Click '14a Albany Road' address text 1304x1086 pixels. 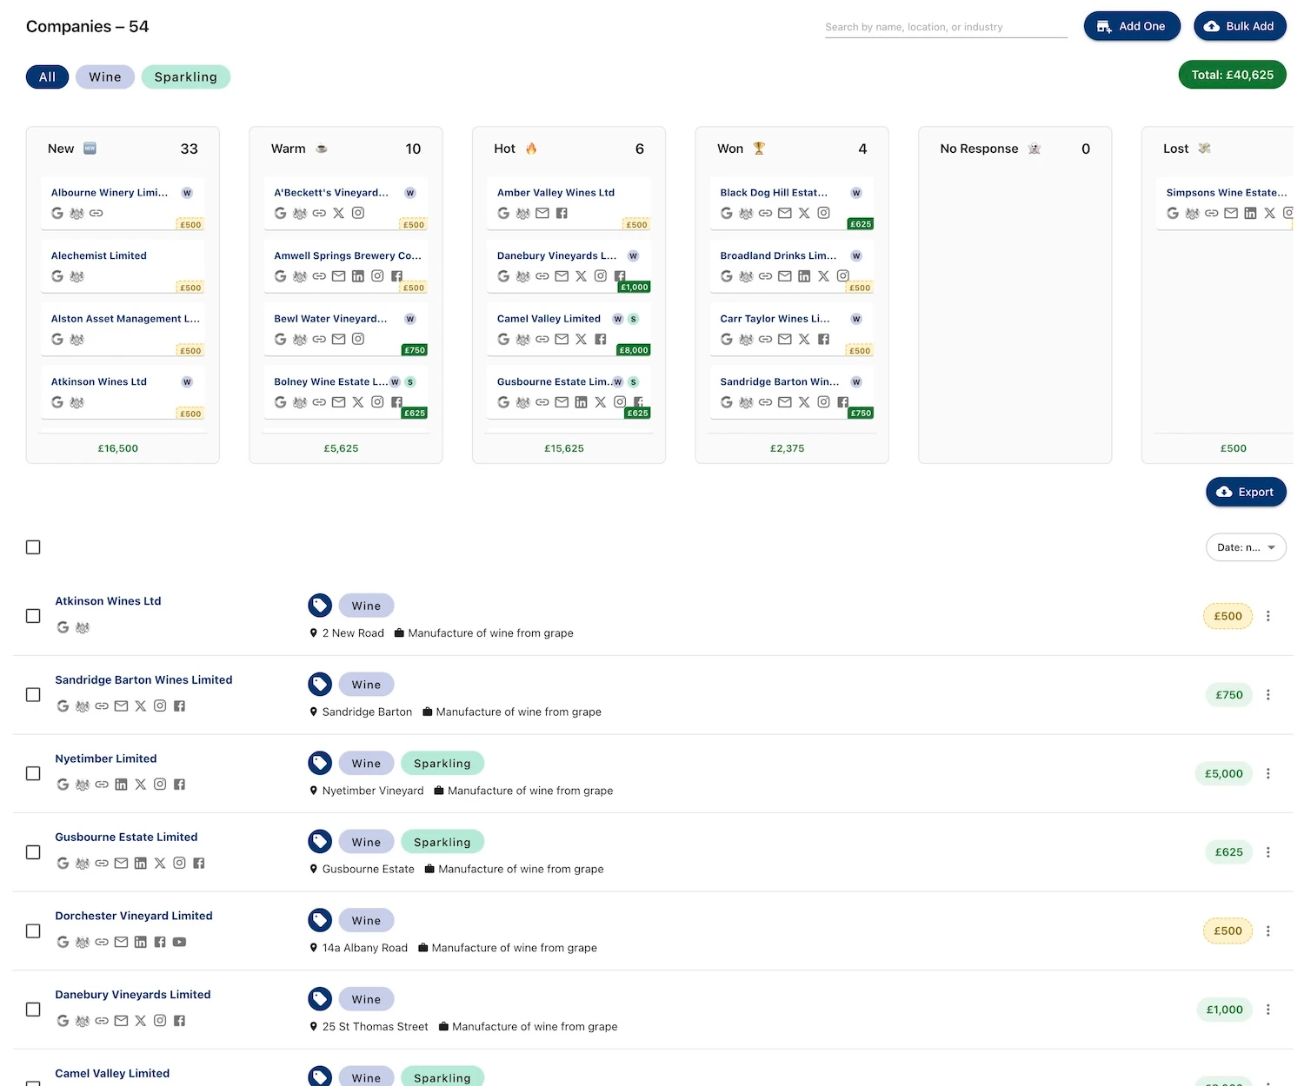pyautogui.click(x=365, y=948)
